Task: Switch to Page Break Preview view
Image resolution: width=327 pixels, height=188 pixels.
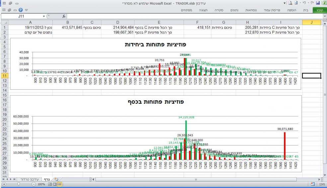Action: pos(50,184)
